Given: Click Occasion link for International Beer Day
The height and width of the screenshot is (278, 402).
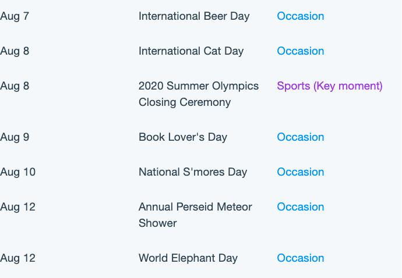Looking at the screenshot, I should 301,16.
